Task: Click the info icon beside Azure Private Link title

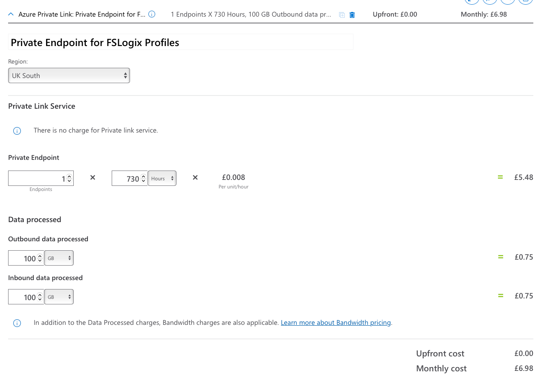Action: (152, 14)
